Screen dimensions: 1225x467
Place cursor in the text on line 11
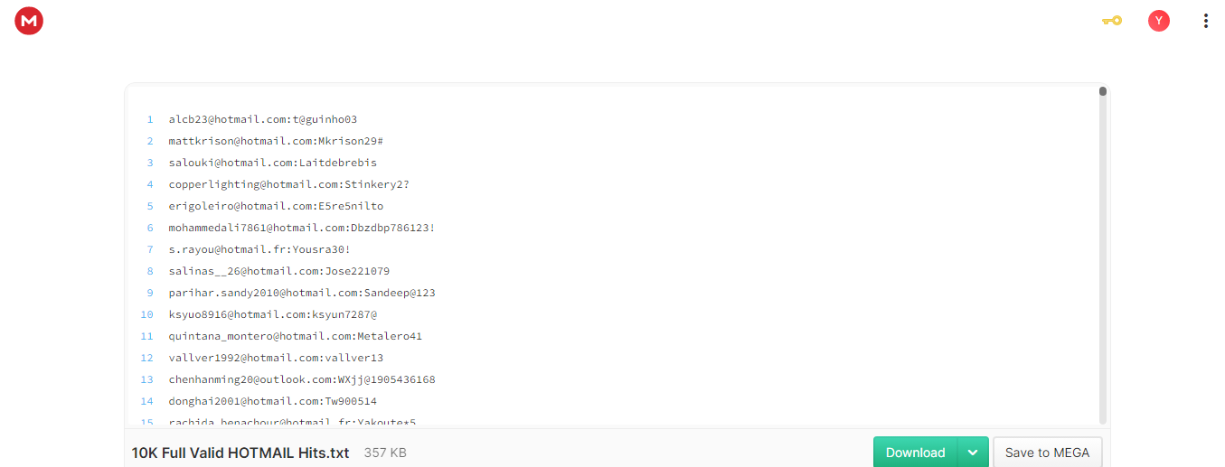(296, 336)
